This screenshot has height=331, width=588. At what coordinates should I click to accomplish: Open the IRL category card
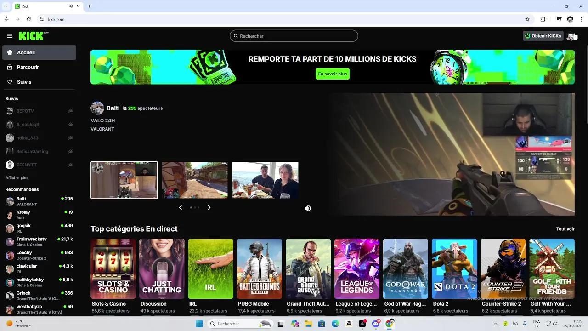coord(210,268)
